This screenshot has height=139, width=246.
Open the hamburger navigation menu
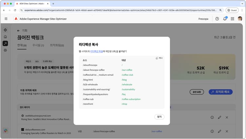coord(6,19)
